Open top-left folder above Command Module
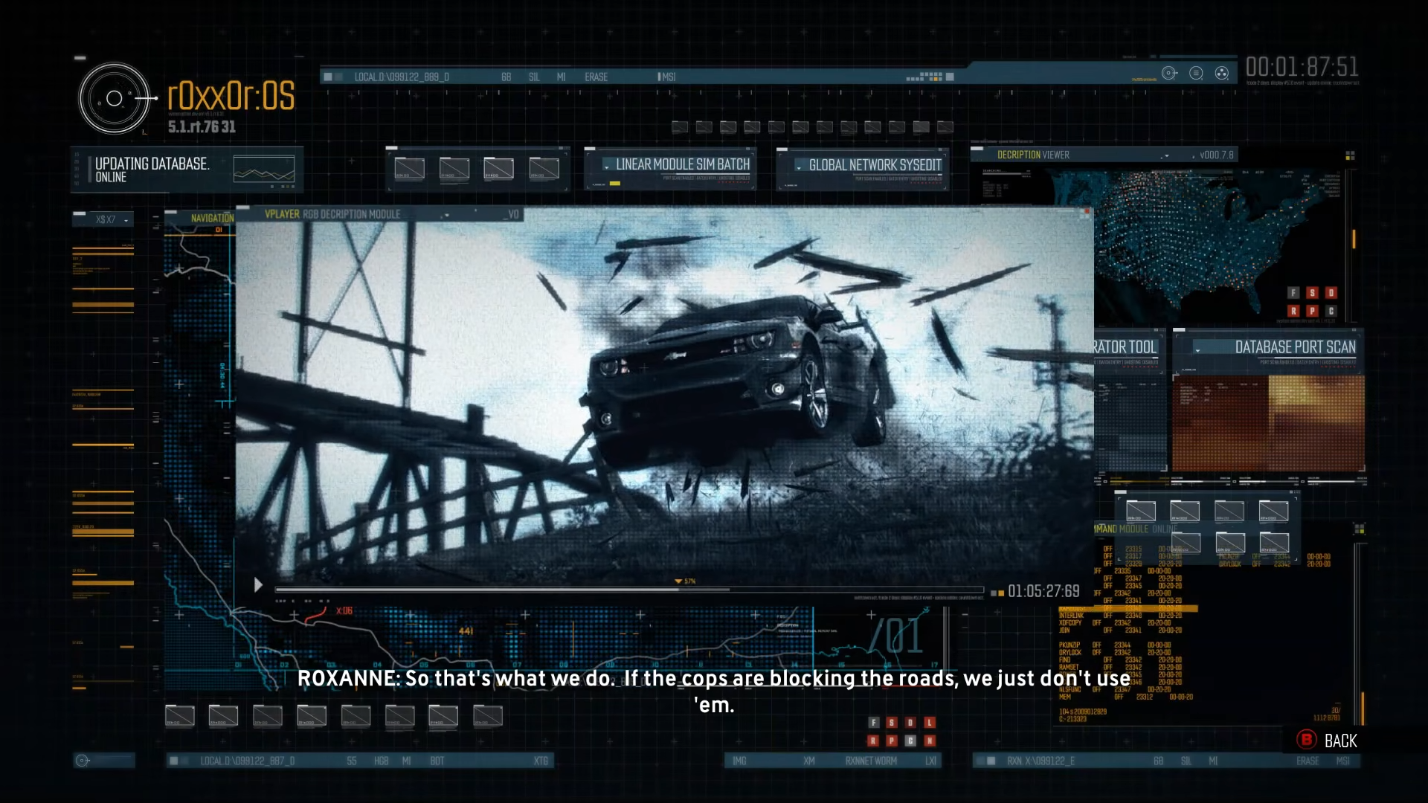 pos(1141,512)
